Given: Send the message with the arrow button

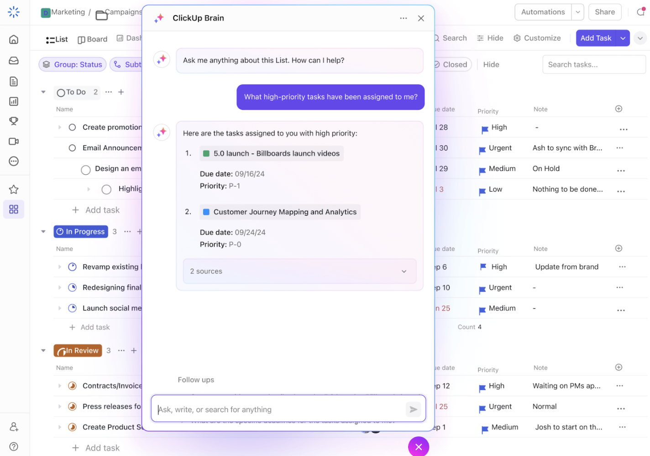Looking at the screenshot, I should coord(413,409).
